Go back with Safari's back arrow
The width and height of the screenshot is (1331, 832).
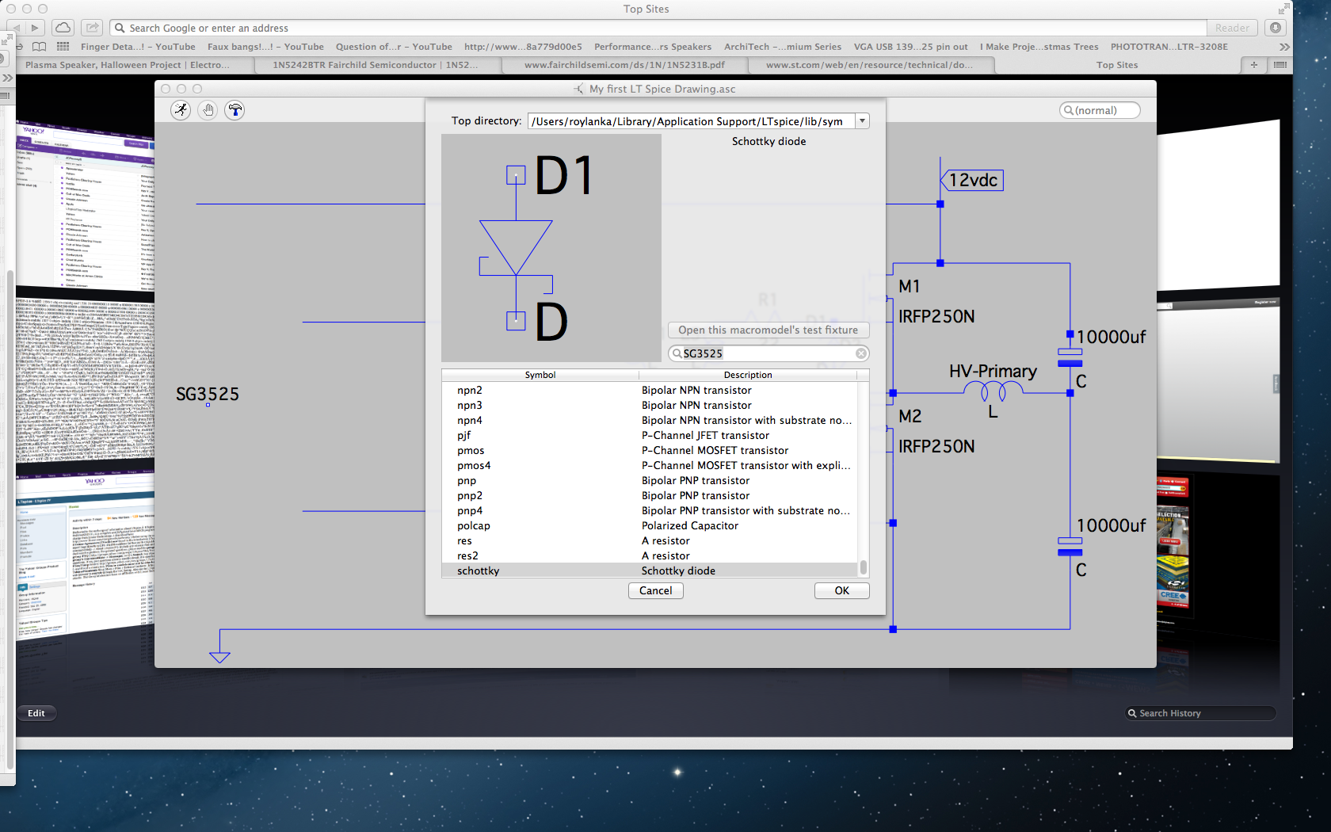pos(17,28)
